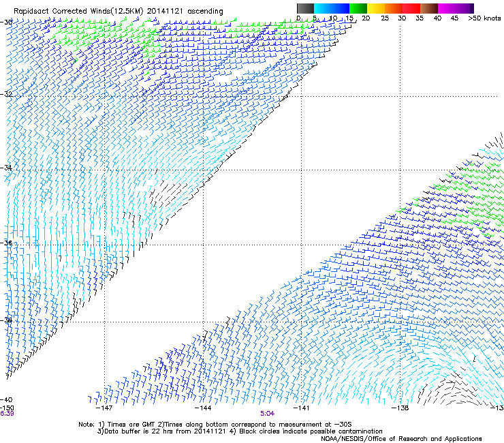The width and height of the screenshot is (504, 443).
Task: Click the '35' legend scale label
Action: (x=420, y=18)
